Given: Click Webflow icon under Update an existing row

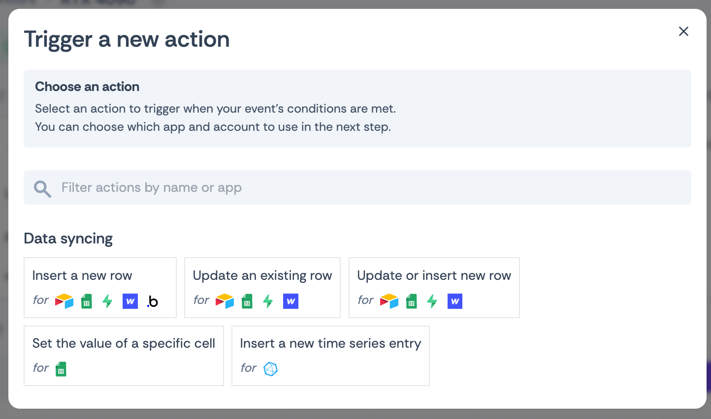Looking at the screenshot, I should [291, 301].
